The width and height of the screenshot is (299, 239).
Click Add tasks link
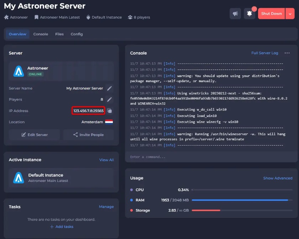tap(62, 227)
